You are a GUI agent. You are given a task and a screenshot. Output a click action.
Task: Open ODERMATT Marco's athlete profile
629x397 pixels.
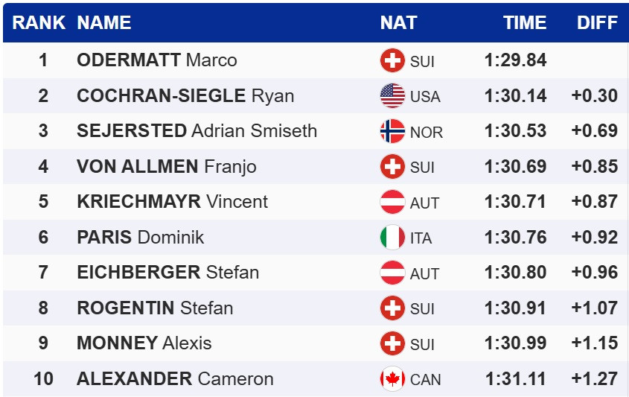pos(157,60)
